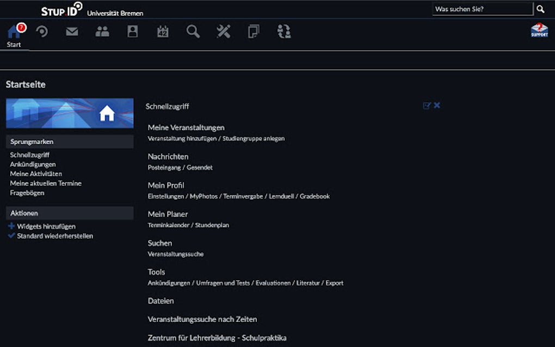Open Ankündigungen under Tools
This screenshot has width=555, height=347.
169,283
